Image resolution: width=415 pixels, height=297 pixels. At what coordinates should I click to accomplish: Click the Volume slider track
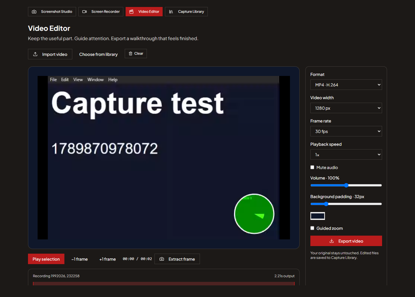346,185
